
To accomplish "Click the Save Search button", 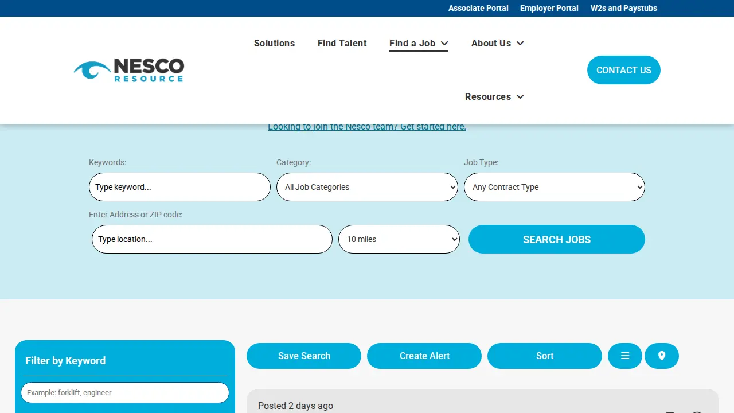I will tap(304, 356).
